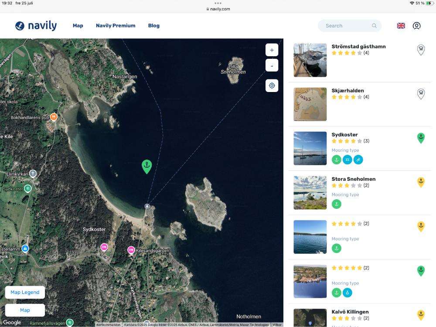The width and height of the screenshot is (436, 327).
Task: Open the Map menu item
Action: pyautogui.click(x=78, y=26)
